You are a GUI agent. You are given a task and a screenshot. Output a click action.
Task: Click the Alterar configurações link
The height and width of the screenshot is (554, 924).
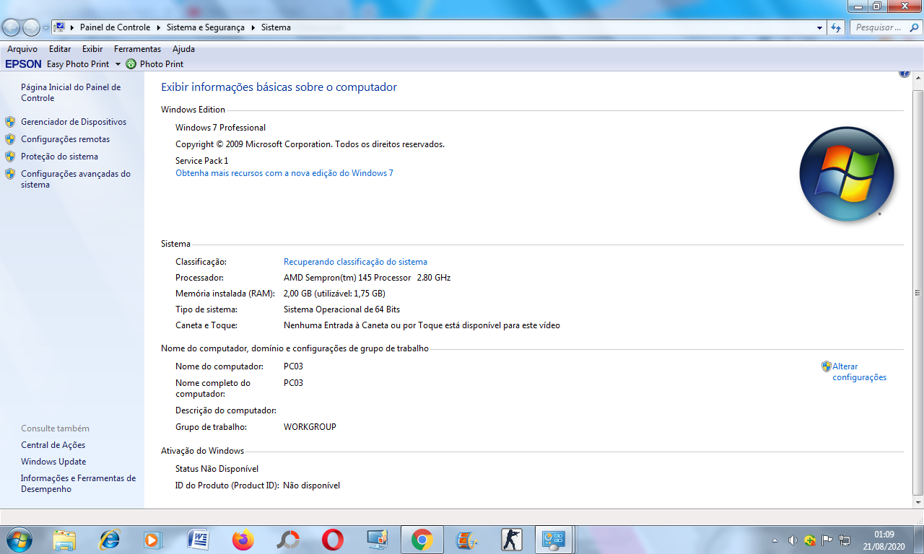tap(859, 372)
